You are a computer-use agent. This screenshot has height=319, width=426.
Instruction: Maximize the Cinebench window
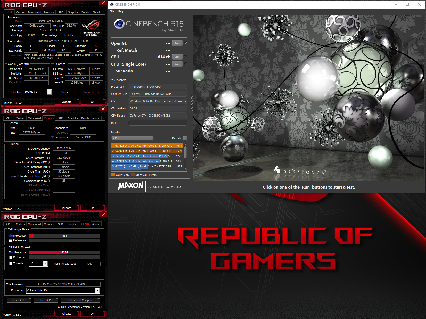click(x=407, y=4)
